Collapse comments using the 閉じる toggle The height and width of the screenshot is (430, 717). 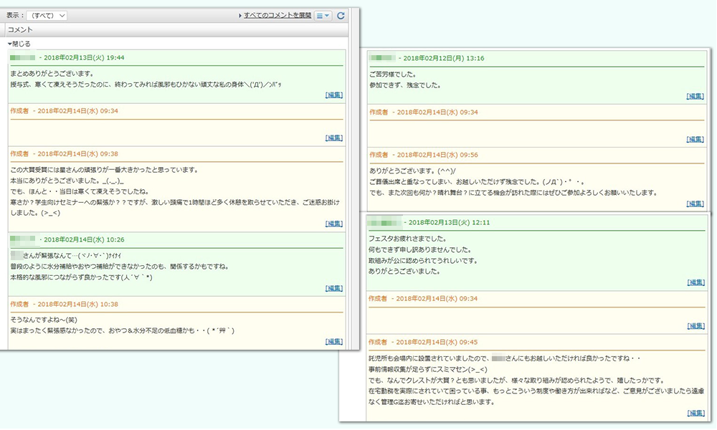click(19, 44)
